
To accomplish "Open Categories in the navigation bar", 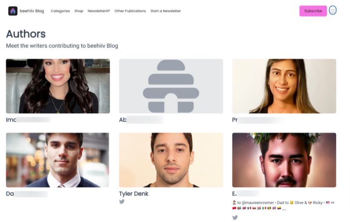I will click(x=60, y=11).
